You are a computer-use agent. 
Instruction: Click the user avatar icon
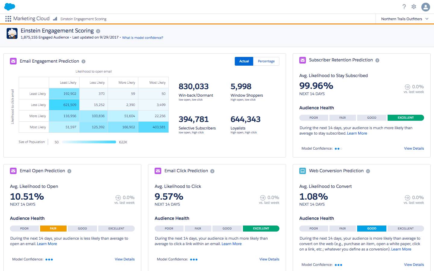[426, 7]
